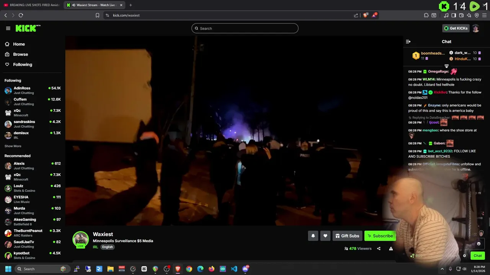The width and height of the screenshot is (490, 275).
Task: Click the Kick search field
Action: pos(245,28)
